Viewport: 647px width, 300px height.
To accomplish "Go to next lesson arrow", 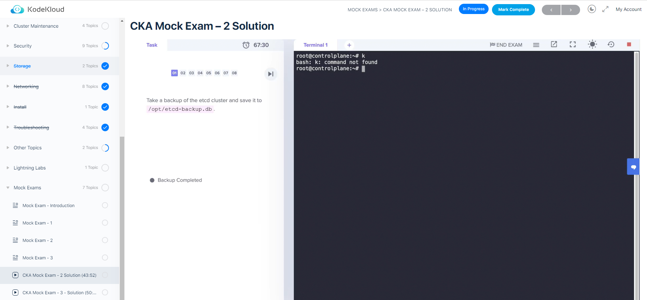I will (571, 10).
